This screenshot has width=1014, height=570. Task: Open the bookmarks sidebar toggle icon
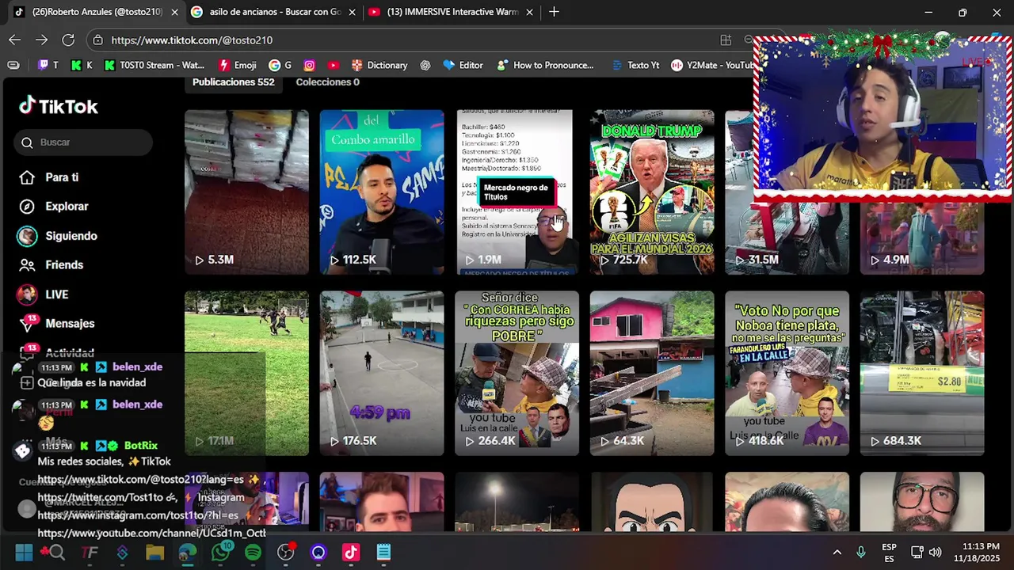tap(13, 65)
